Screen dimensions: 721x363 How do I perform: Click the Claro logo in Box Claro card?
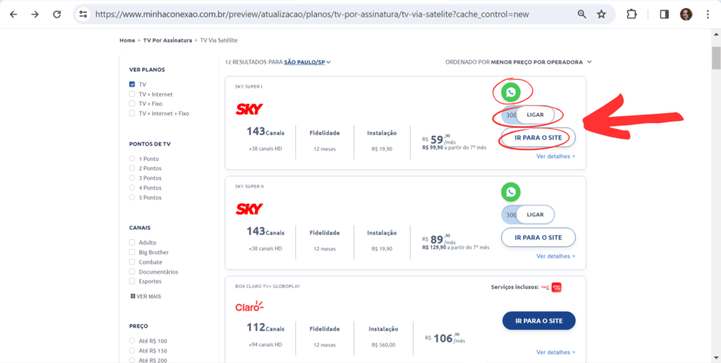249,307
